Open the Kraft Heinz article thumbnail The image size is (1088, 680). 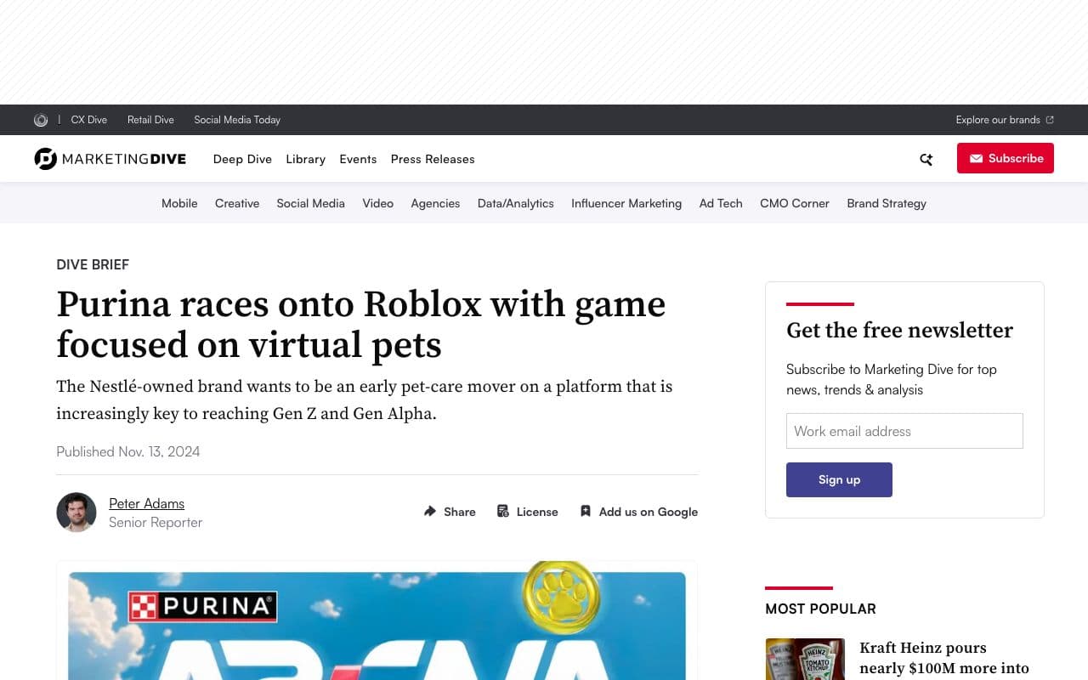pyautogui.click(x=805, y=659)
